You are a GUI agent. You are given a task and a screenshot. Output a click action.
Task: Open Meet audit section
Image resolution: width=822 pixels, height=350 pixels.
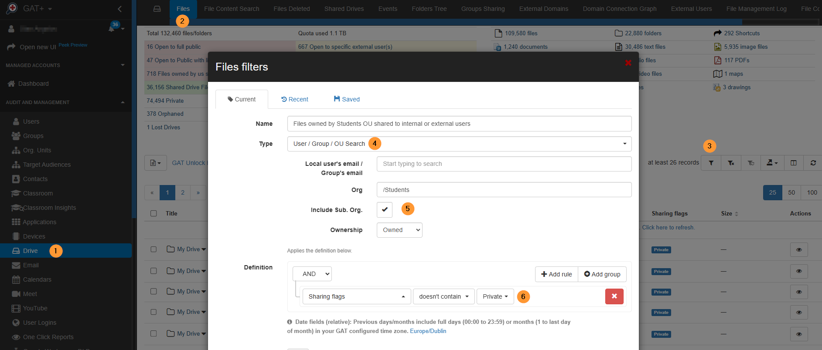click(30, 294)
